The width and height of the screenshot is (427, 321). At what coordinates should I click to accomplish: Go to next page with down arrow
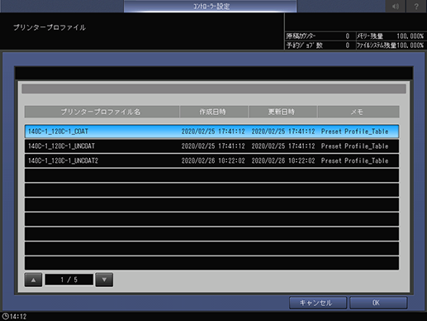pos(104,280)
